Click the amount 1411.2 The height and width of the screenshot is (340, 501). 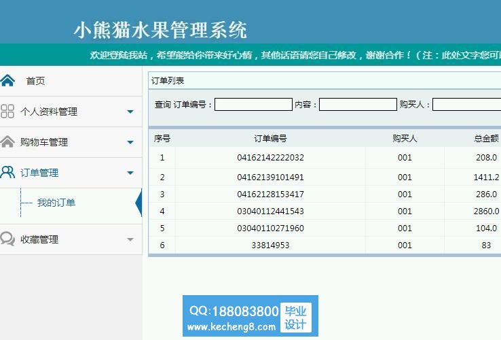[486, 177]
